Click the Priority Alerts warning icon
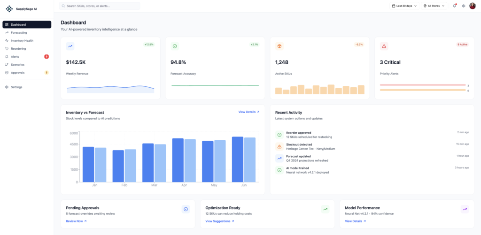The height and width of the screenshot is (235, 481). [x=384, y=46]
